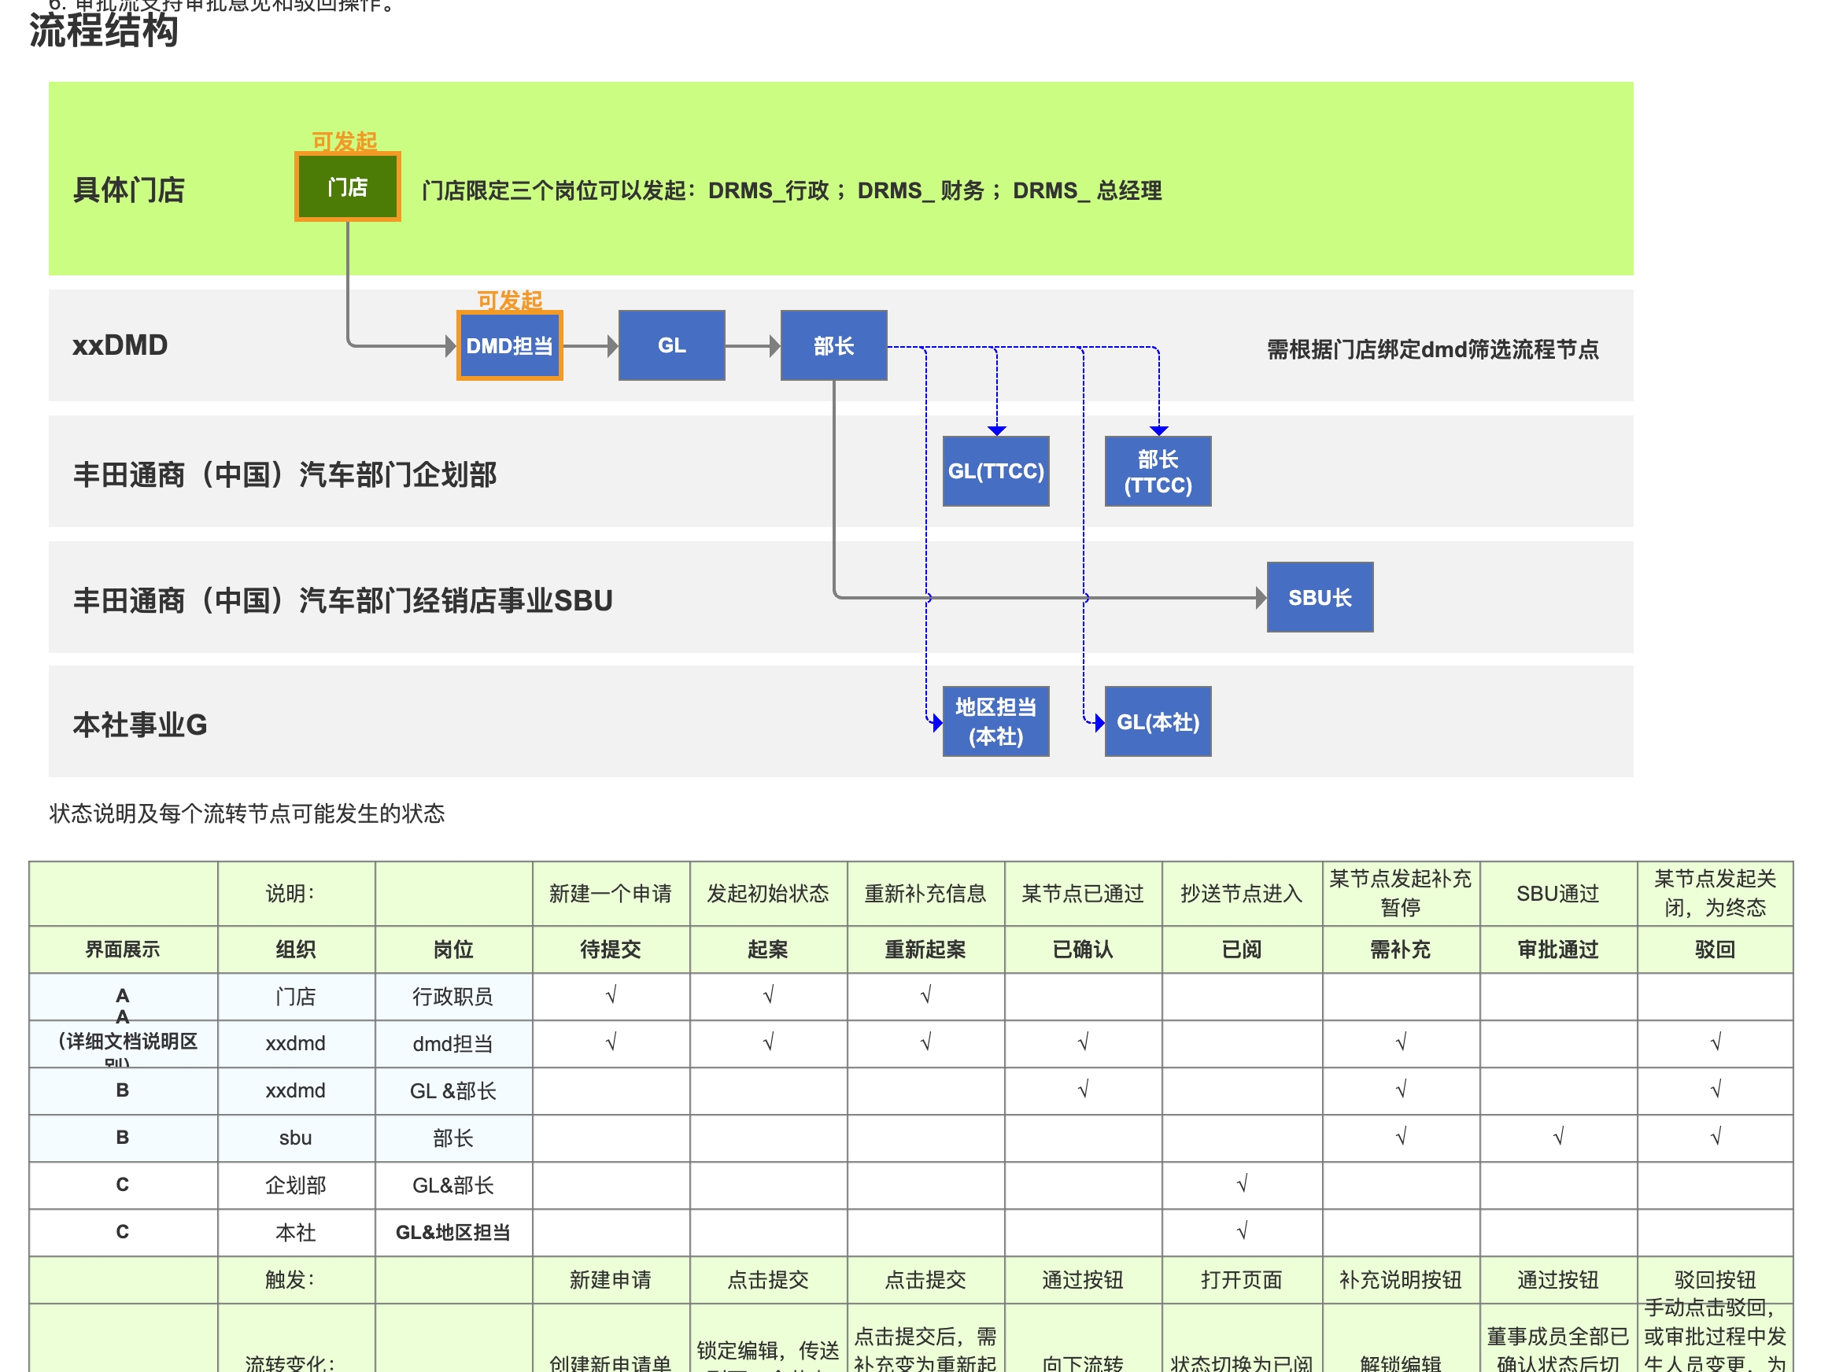1843x1372 pixels.
Task: Click the 触发: table cell
Action: point(296,1280)
